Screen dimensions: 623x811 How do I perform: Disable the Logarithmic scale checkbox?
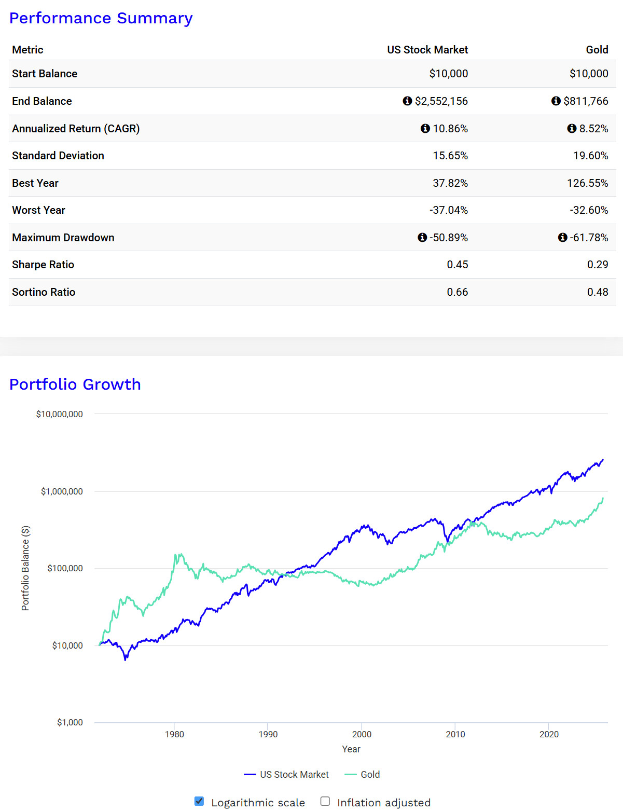pos(199,801)
